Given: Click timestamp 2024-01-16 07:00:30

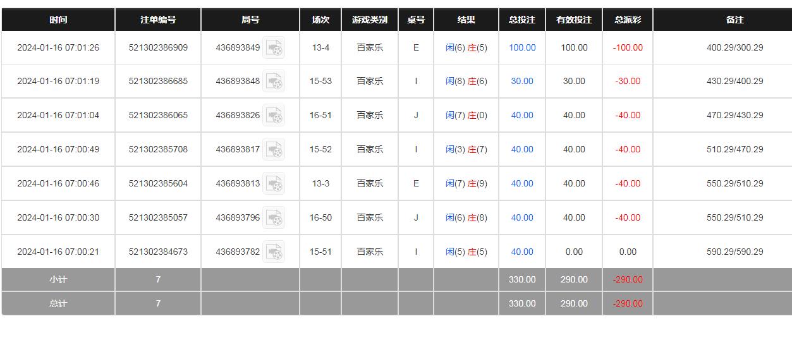Looking at the screenshot, I should click(x=58, y=218).
